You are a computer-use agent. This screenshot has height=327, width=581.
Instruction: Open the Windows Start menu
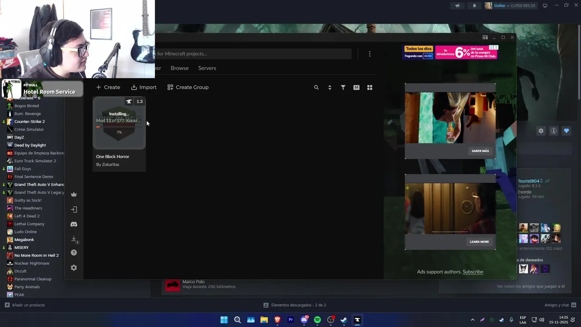pyautogui.click(x=224, y=320)
